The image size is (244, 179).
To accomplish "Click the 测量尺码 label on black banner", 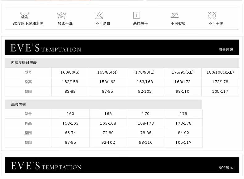I will coord(225,49).
